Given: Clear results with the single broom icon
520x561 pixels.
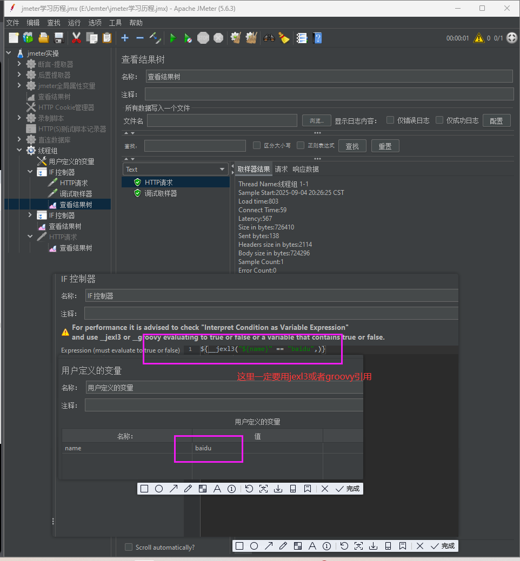Looking at the screenshot, I should pyautogui.click(x=236, y=38).
